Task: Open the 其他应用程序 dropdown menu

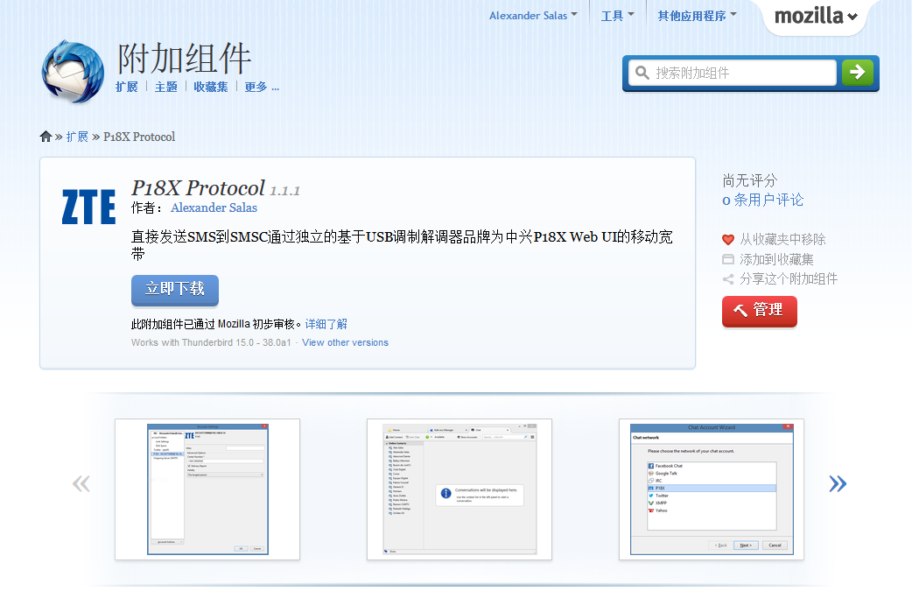Action: [697, 16]
